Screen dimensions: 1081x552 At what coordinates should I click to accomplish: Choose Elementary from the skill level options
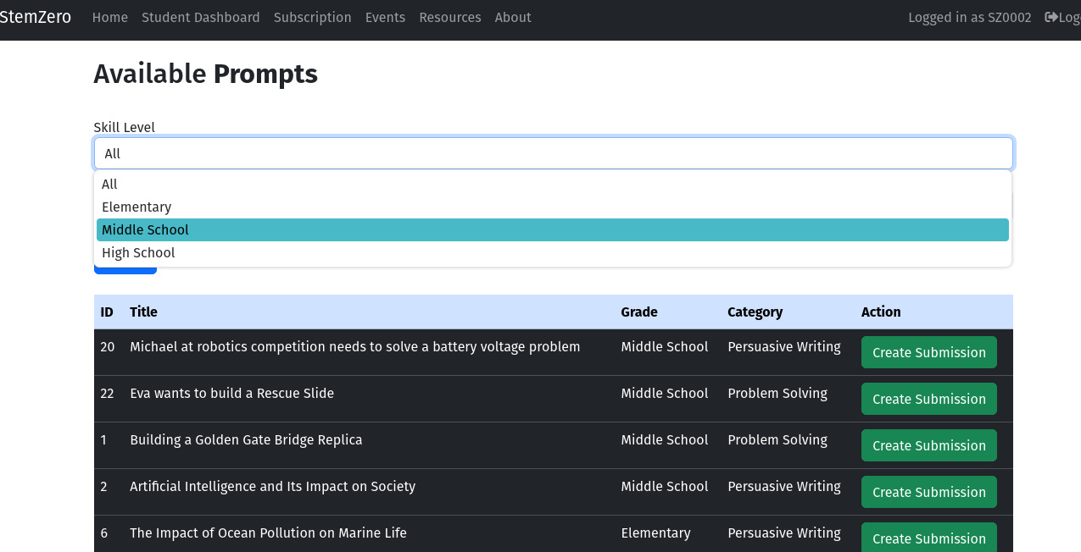click(137, 207)
